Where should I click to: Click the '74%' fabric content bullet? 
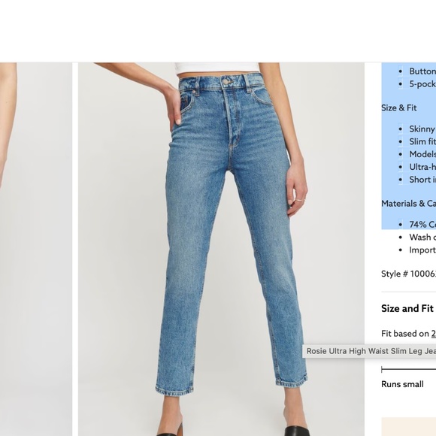422,225
